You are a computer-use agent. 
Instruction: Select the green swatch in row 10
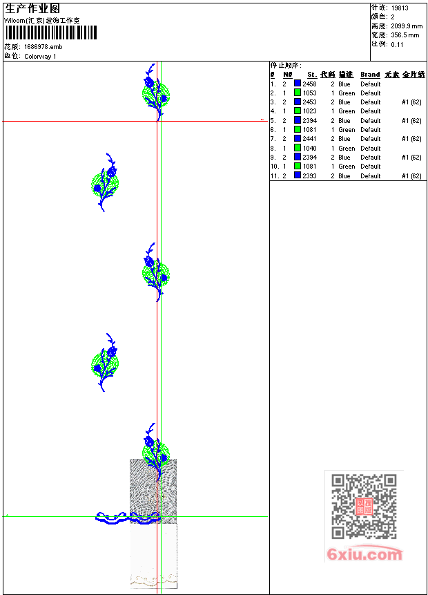298,166
